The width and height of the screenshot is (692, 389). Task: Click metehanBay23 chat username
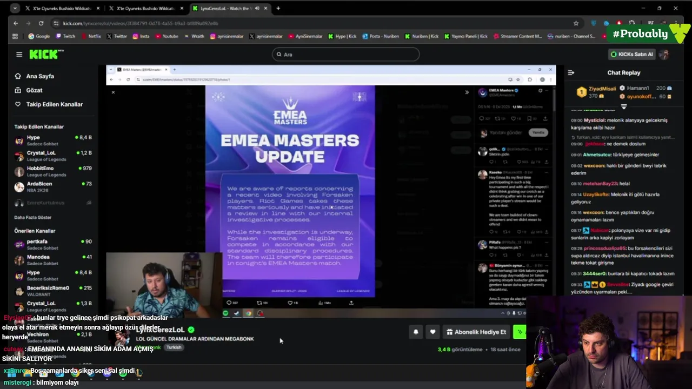pos(600,184)
